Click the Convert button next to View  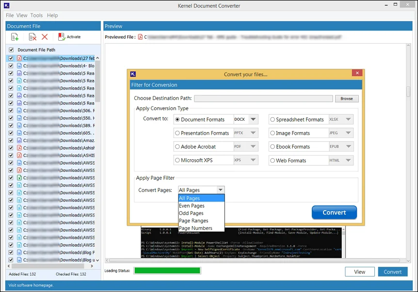click(x=392, y=272)
